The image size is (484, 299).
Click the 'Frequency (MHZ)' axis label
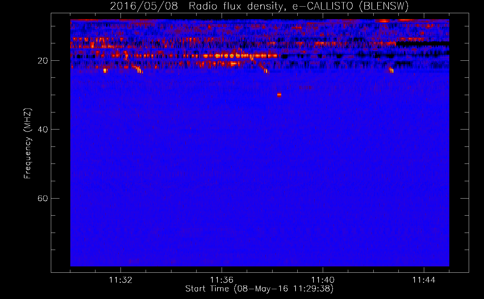(x=28, y=144)
